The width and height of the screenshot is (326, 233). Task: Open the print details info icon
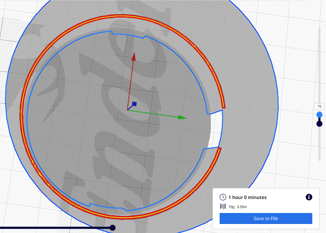309,197
